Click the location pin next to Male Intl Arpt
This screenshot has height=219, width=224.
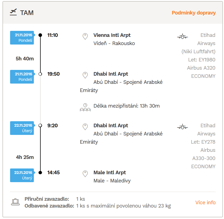[x=85, y=174]
